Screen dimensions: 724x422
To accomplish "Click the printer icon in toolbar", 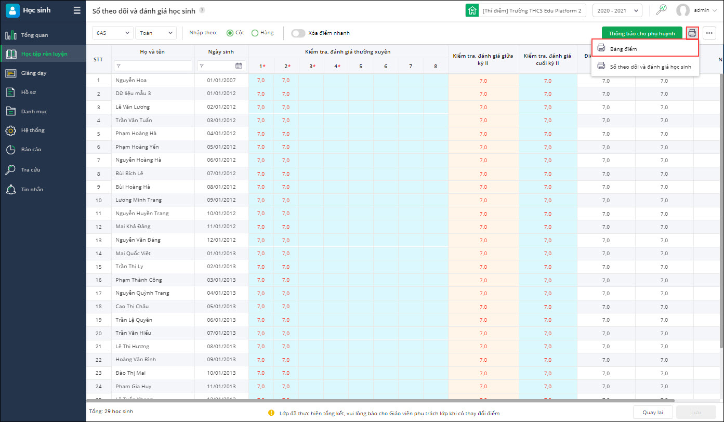I will click(692, 33).
